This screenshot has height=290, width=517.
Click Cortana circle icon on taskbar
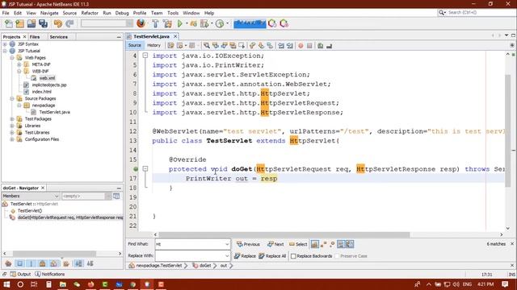[20, 284]
